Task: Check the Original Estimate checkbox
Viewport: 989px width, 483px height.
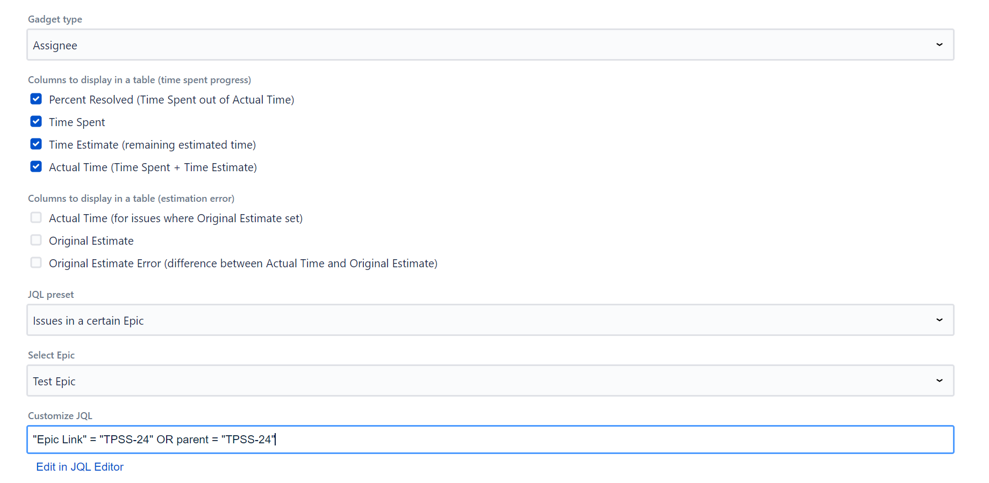Action: click(x=35, y=240)
